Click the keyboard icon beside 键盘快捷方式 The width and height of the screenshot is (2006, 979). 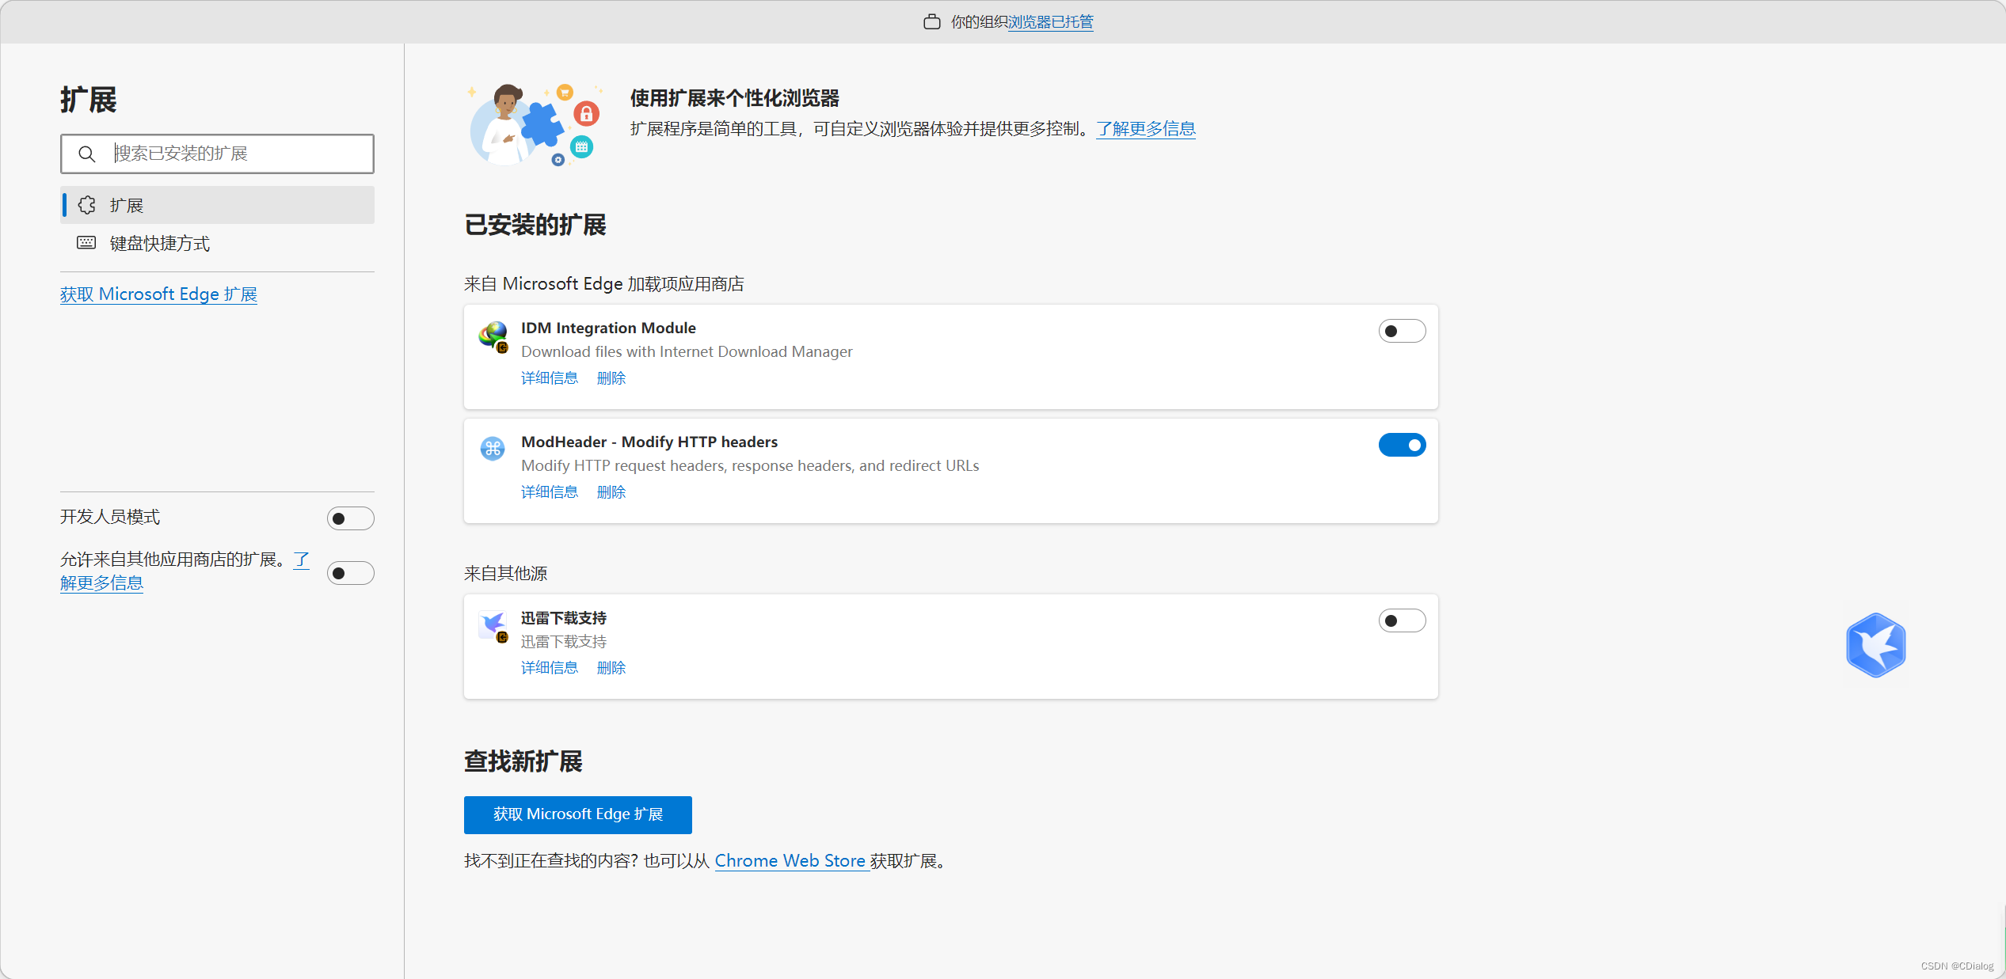coord(86,243)
